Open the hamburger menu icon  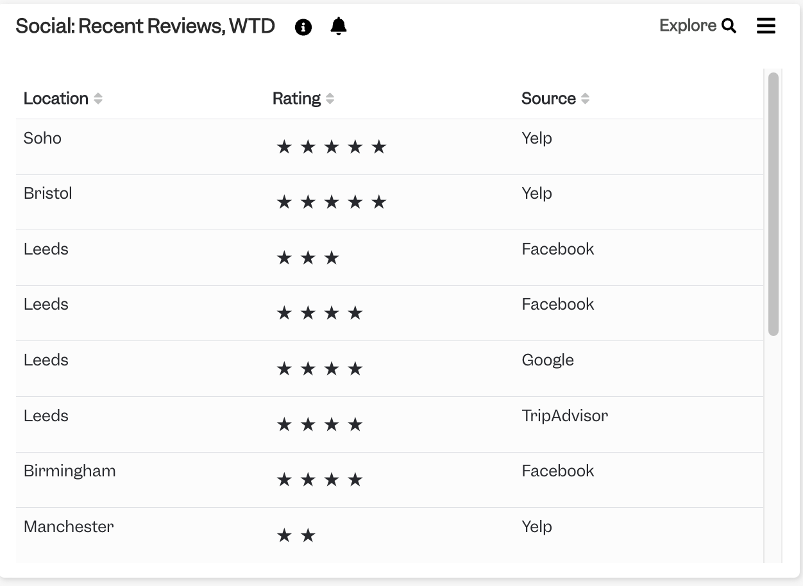[766, 26]
